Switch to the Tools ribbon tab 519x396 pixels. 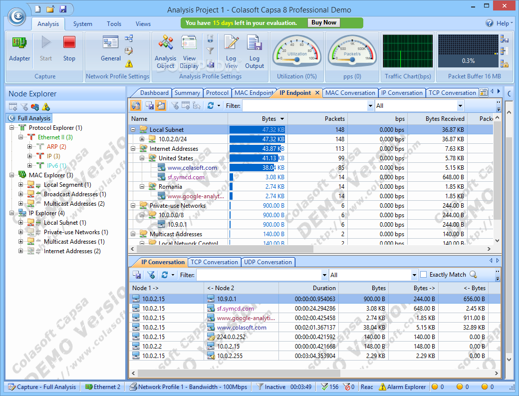coord(114,24)
